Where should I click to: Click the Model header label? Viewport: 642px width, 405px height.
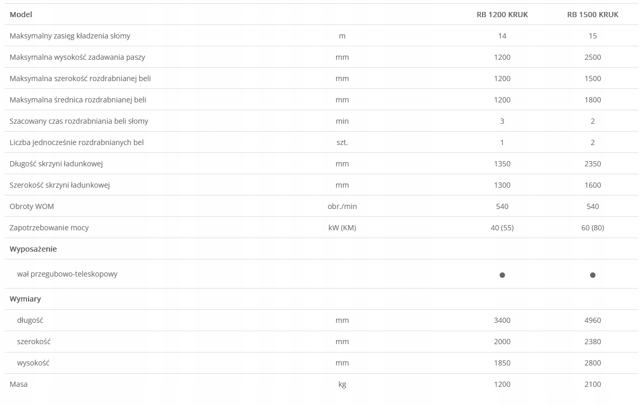pyautogui.click(x=21, y=15)
